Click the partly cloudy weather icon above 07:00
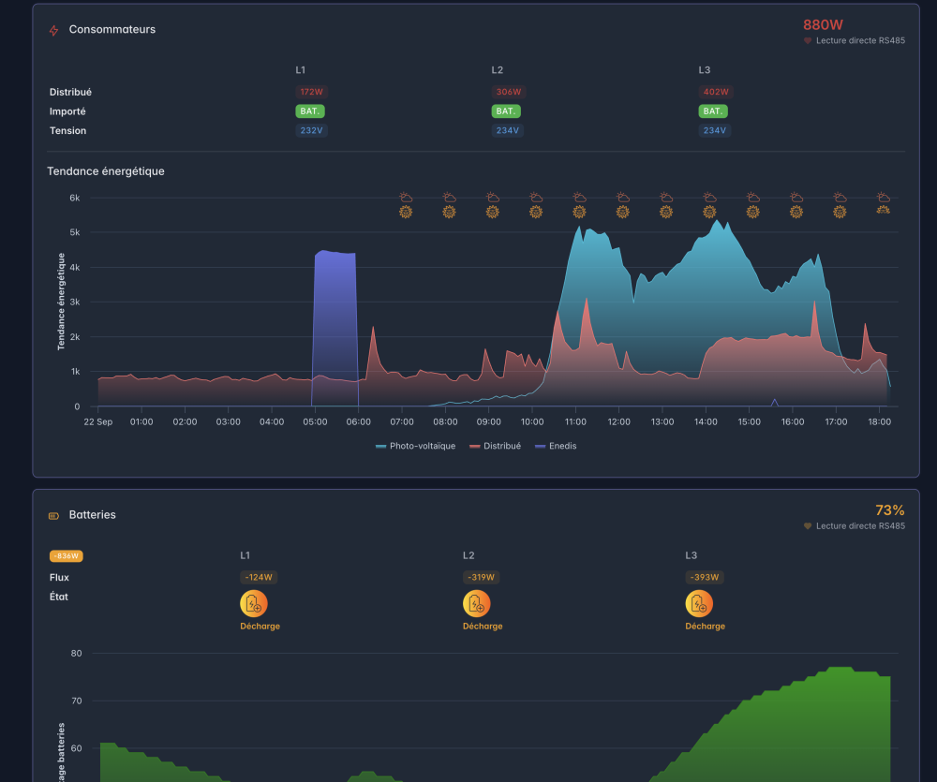Viewport: 937px width, 782px height. point(406,198)
